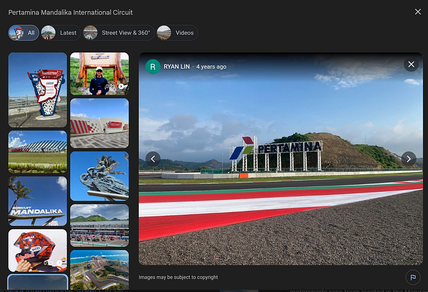Open RYAN LIN profile avatar
Viewport: 428px width, 292px height.
tap(153, 66)
